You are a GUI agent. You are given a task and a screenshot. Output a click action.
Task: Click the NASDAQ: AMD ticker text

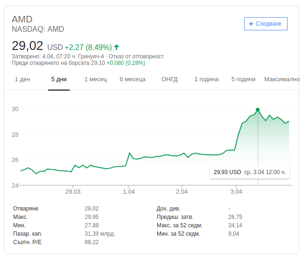[x=38, y=29]
